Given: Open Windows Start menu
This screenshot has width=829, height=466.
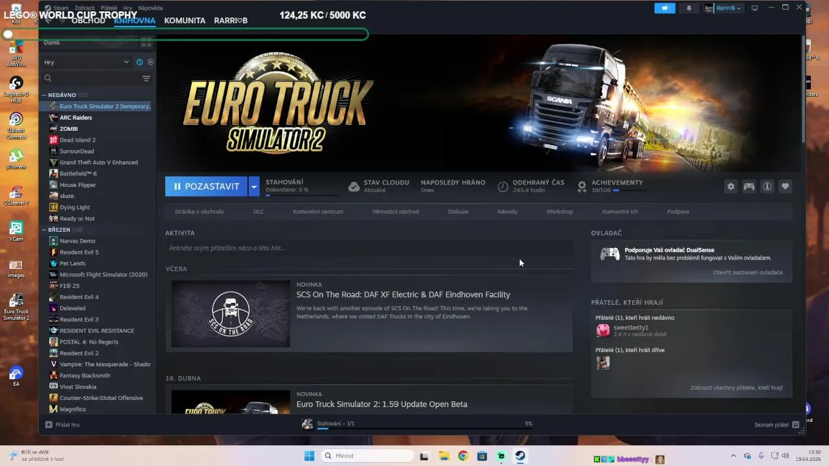Looking at the screenshot, I should pyautogui.click(x=309, y=456).
